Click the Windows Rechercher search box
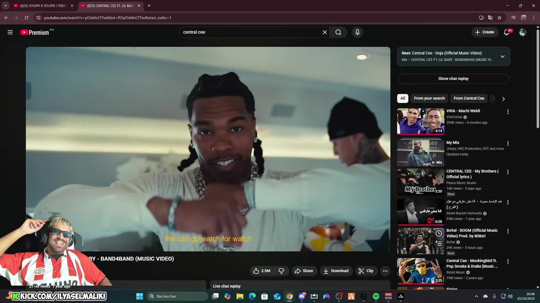This screenshot has width=540, height=303. [x=178, y=296]
